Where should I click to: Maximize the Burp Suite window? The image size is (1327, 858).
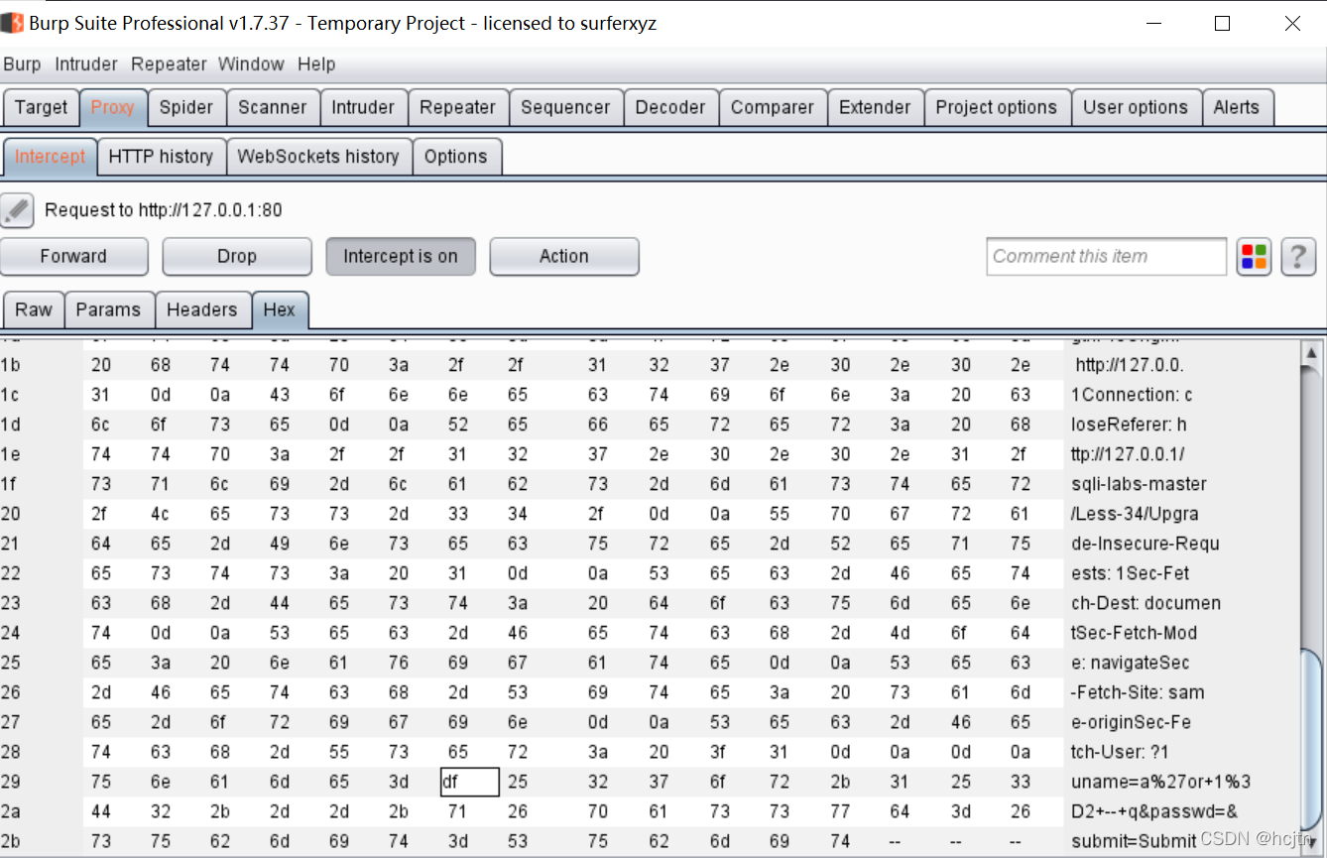[x=1222, y=24]
